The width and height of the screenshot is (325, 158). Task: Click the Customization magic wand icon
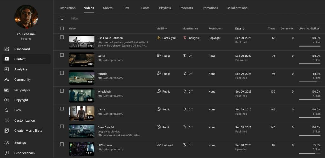[7, 120]
